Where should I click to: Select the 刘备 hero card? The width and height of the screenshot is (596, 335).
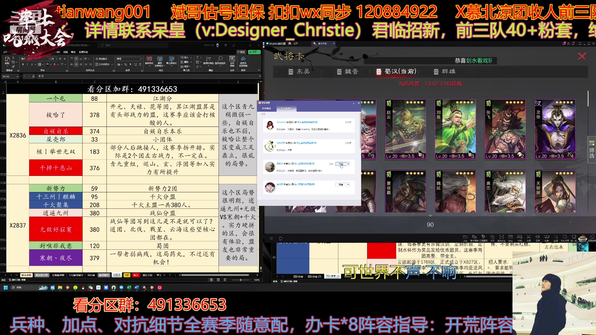455,129
